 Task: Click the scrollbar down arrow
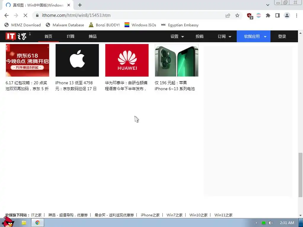tap(300, 215)
